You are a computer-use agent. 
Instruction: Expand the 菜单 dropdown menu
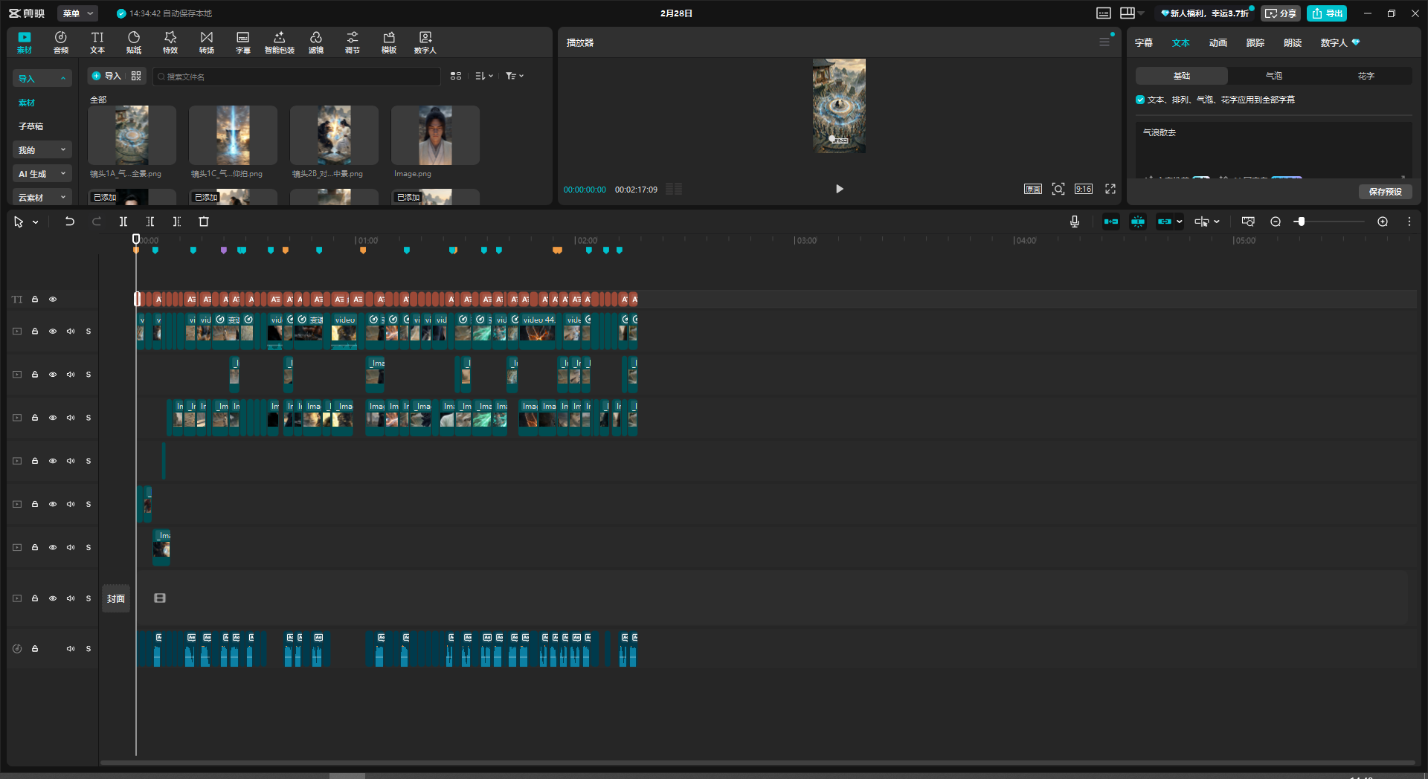pyautogui.click(x=78, y=13)
